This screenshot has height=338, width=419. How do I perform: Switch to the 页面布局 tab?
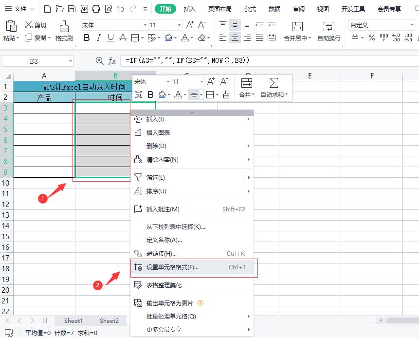[219, 9]
